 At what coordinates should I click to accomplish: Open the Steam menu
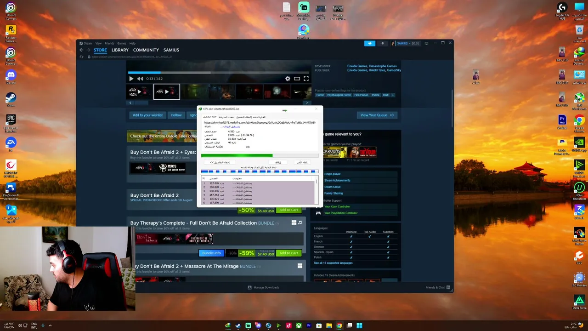click(86, 43)
